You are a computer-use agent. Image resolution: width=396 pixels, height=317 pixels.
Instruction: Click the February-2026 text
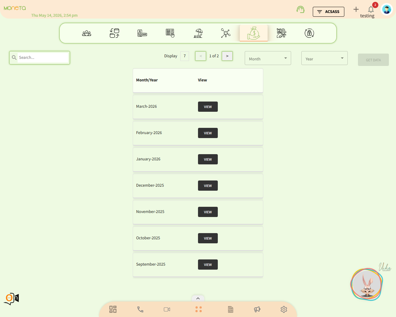(x=149, y=133)
